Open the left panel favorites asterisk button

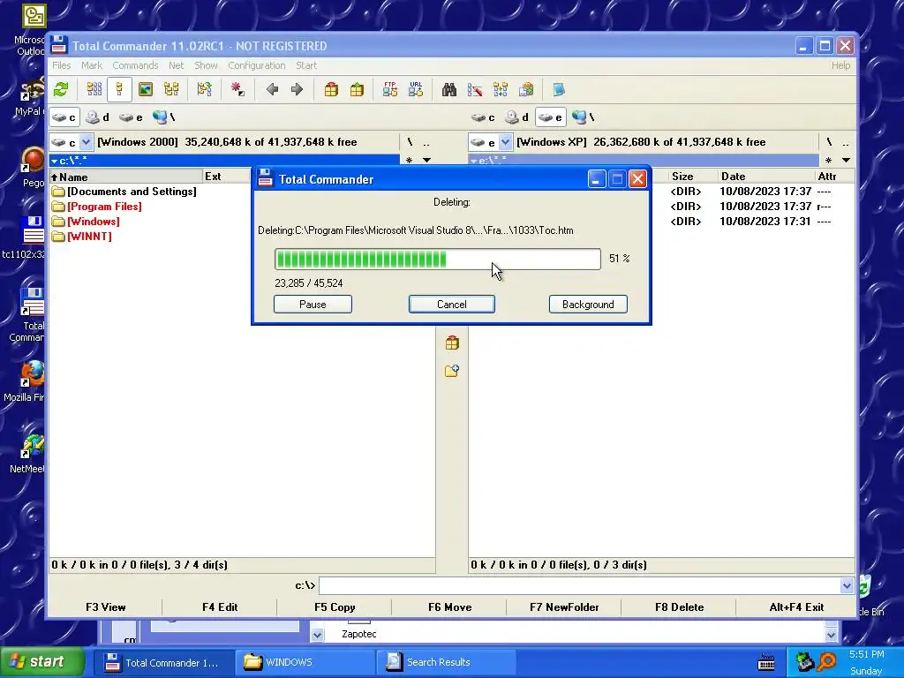tap(410, 161)
